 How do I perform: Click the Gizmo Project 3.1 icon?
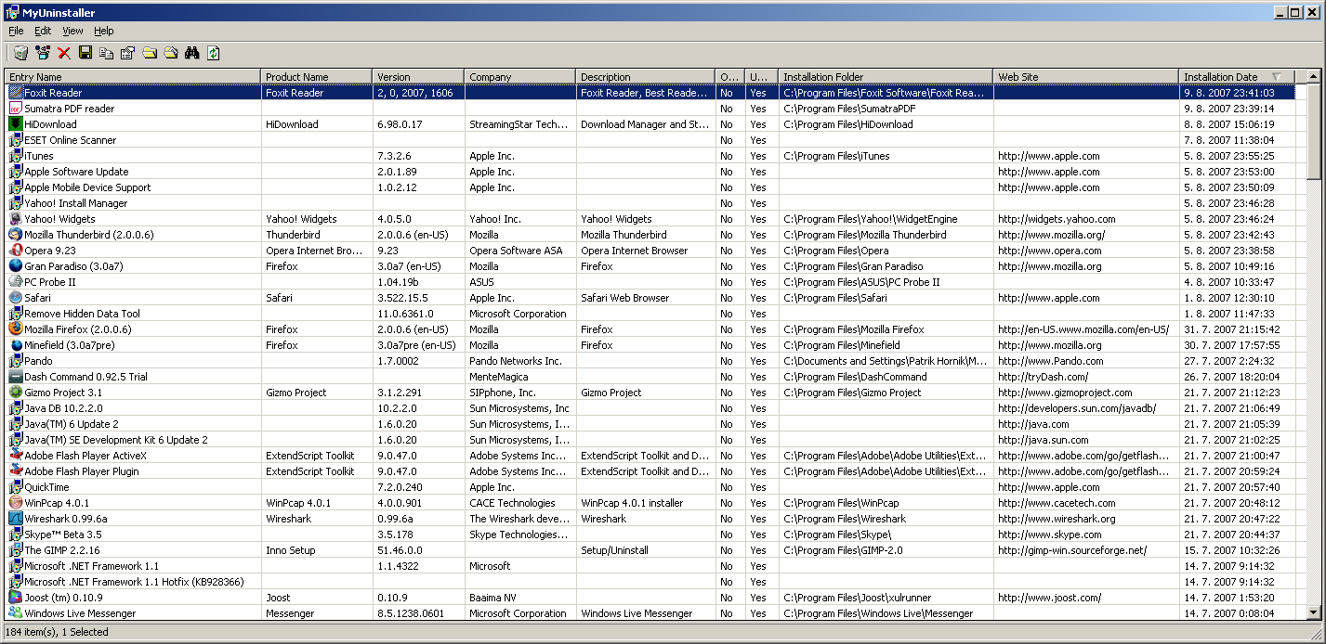click(16, 393)
